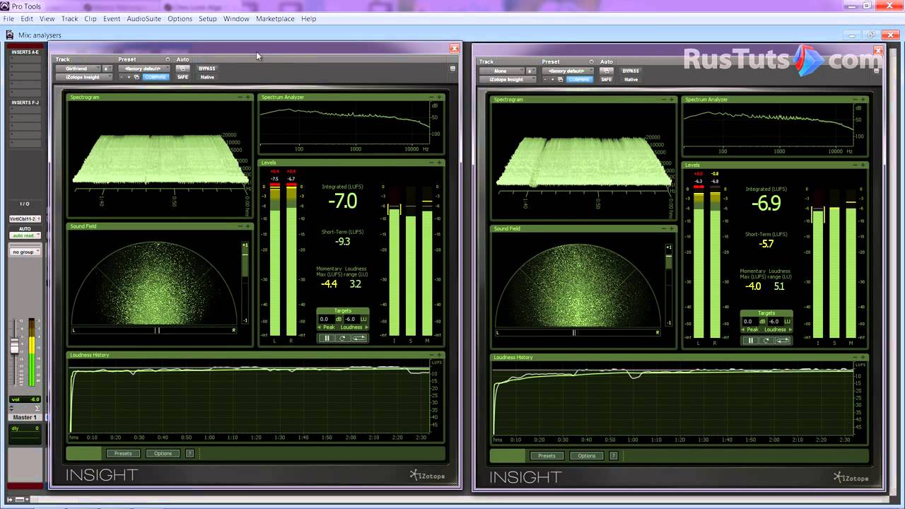Image resolution: width=905 pixels, height=509 pixels.
Task: Toggle BYPASS in the Alone Insight window
Action: [631, 71]
